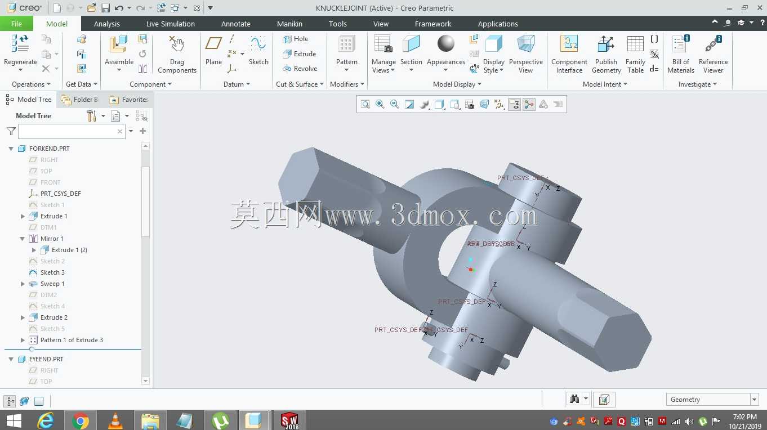
Task: Switch to the Annotate ribbon tab
Action: [x=236, y=24]
